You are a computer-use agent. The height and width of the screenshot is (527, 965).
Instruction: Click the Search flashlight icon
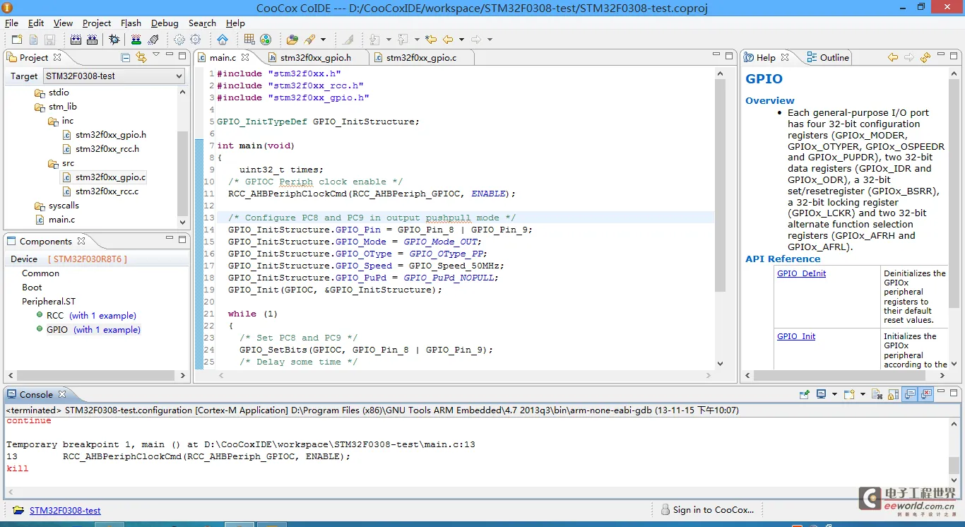tap(310, 40)
